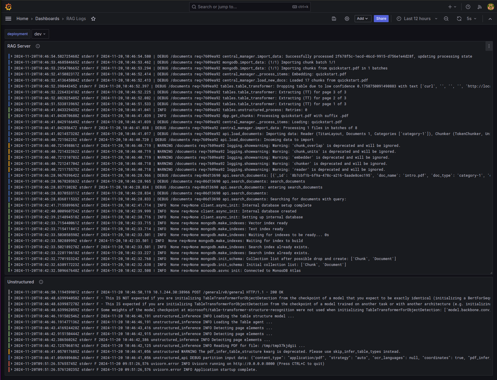Click the Search or jump to field
Screen dimensions: 497x380
click(x=250, y=7)
